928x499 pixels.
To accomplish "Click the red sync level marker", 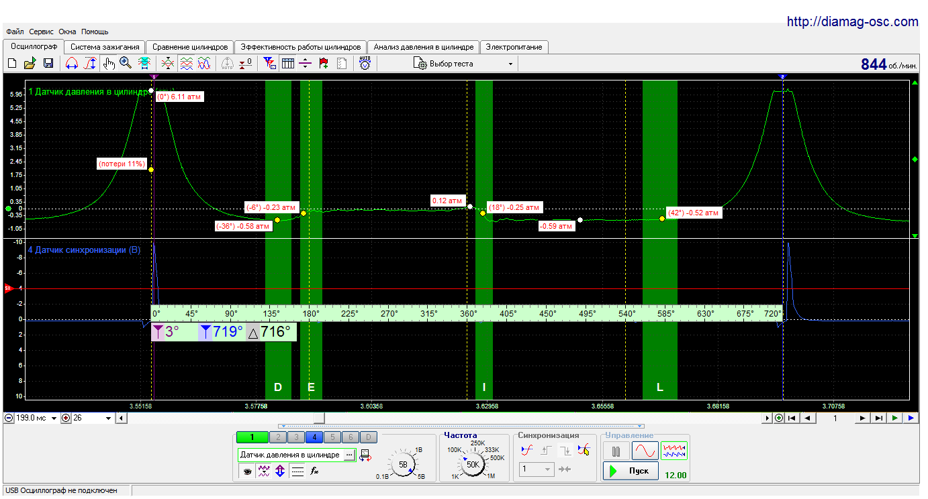I will tap(8, 288).
